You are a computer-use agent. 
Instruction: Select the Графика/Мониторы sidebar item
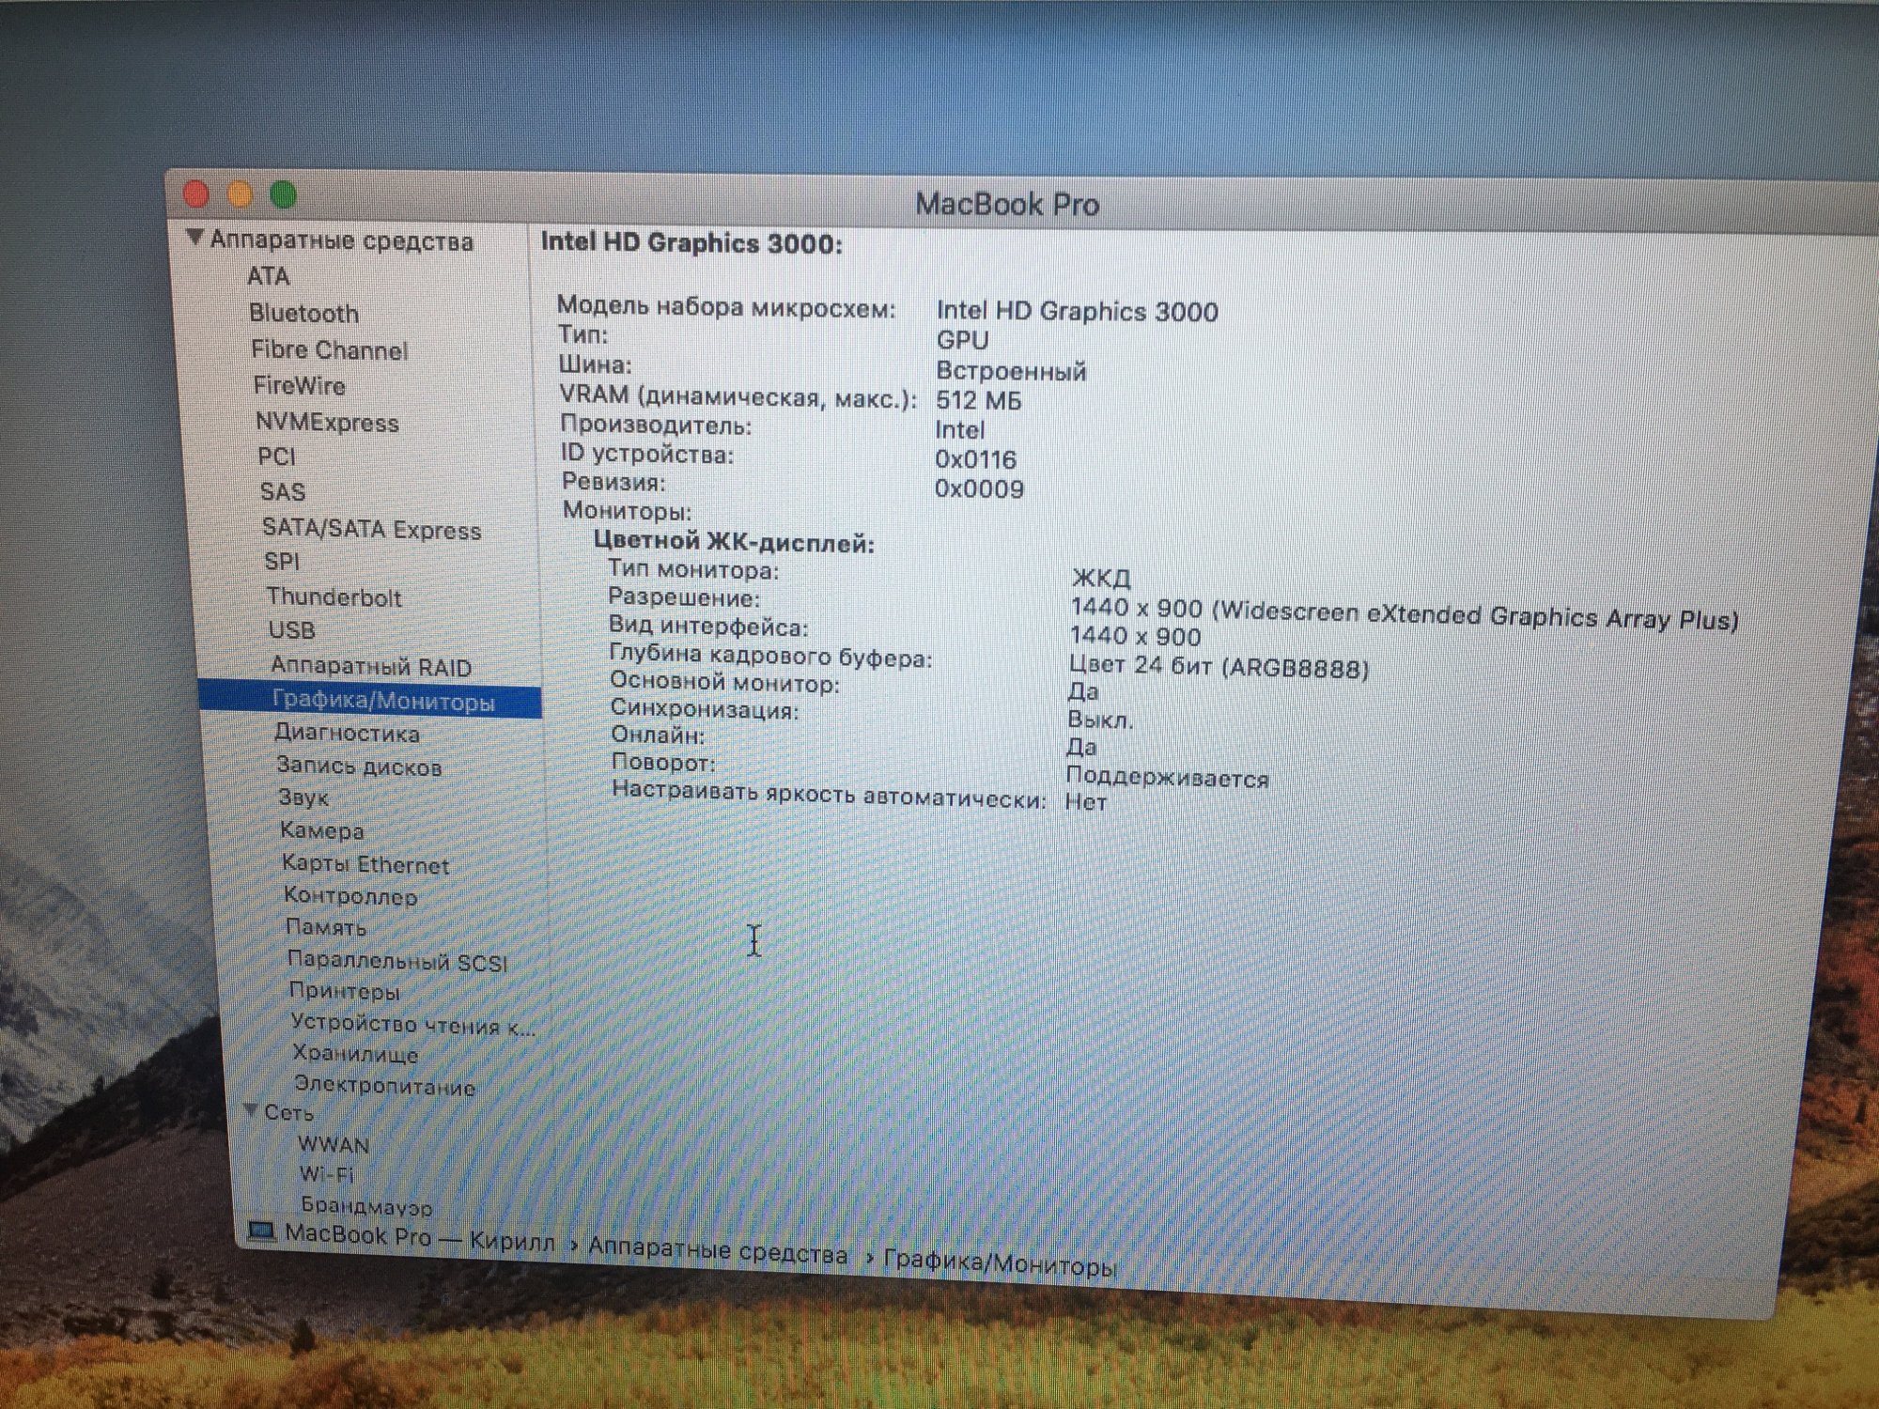[382, 701]
